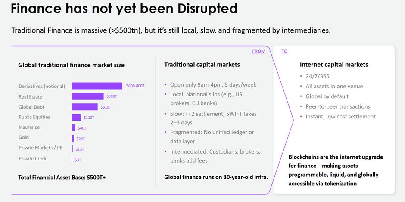Click the $380T value label

112,96
